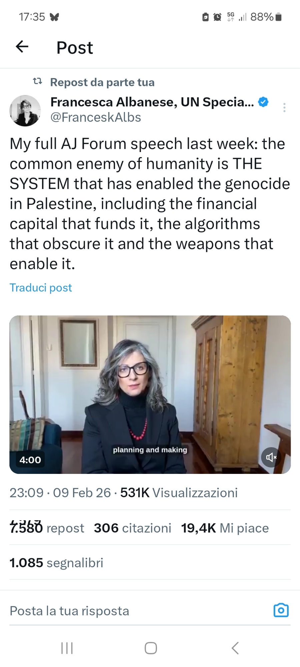Tap the Android back chevron

(235, 648)
